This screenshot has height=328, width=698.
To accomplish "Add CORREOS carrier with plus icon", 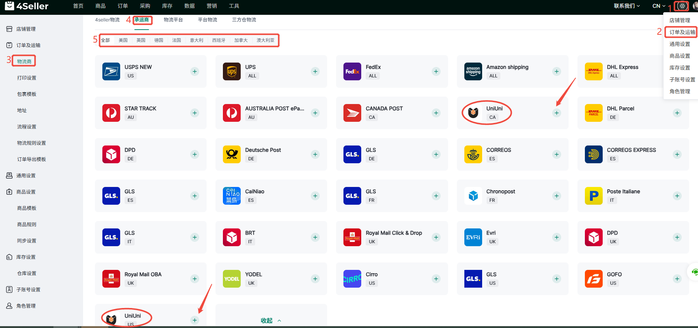I will click(x=557, y=154).
